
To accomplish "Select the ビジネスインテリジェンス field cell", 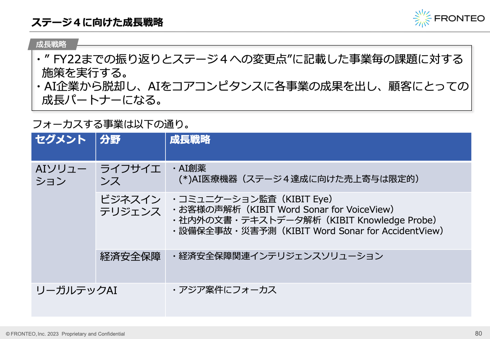I will tap(131, 221).
